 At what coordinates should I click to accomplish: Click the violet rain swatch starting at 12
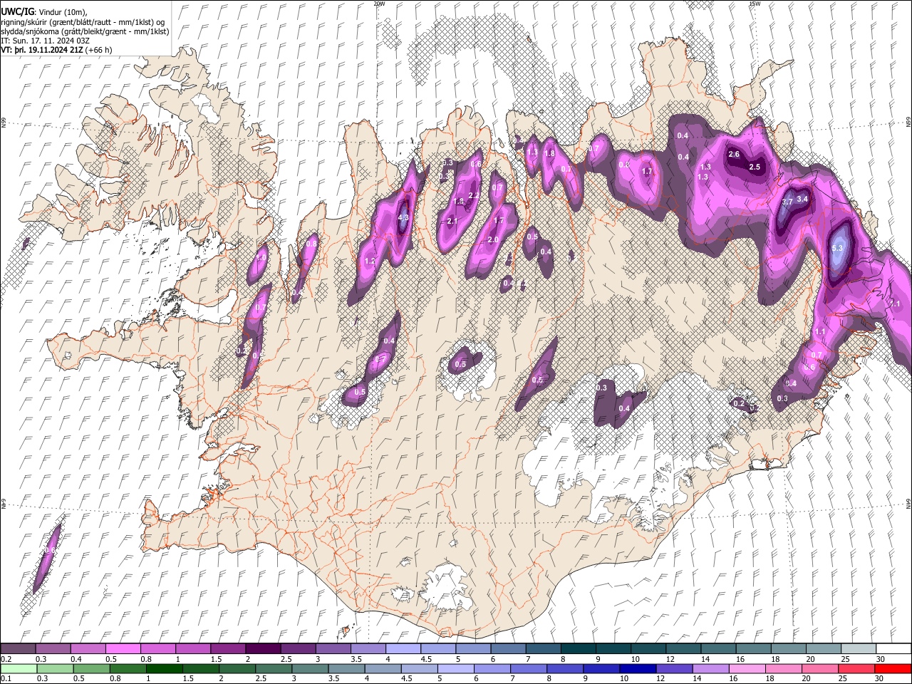click(x=674, y=668)
